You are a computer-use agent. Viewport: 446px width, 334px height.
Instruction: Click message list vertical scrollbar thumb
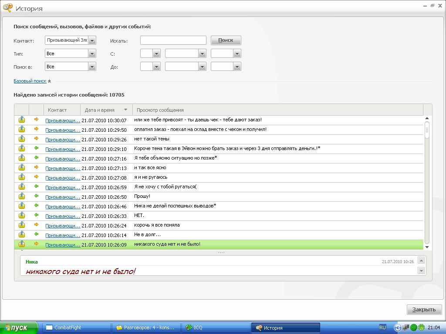pos(427,130)
